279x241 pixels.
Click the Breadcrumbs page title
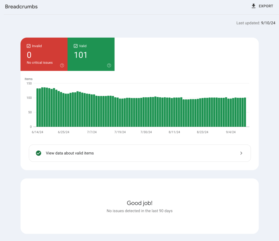(21, 7)
